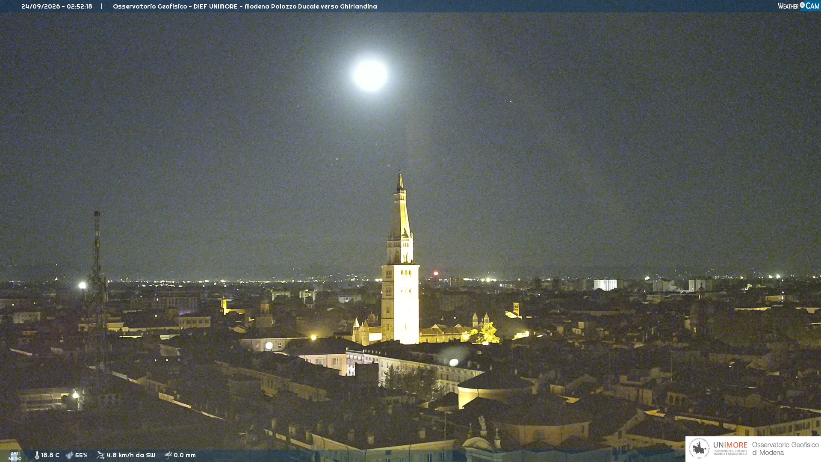Click the 02:52:18 timestamp

click(x=80, y=6)
